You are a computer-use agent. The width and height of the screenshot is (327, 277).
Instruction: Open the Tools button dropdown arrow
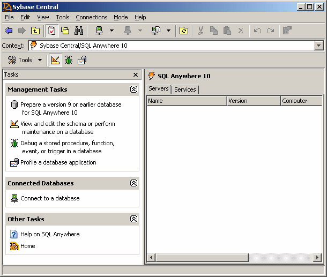point(40,60)
